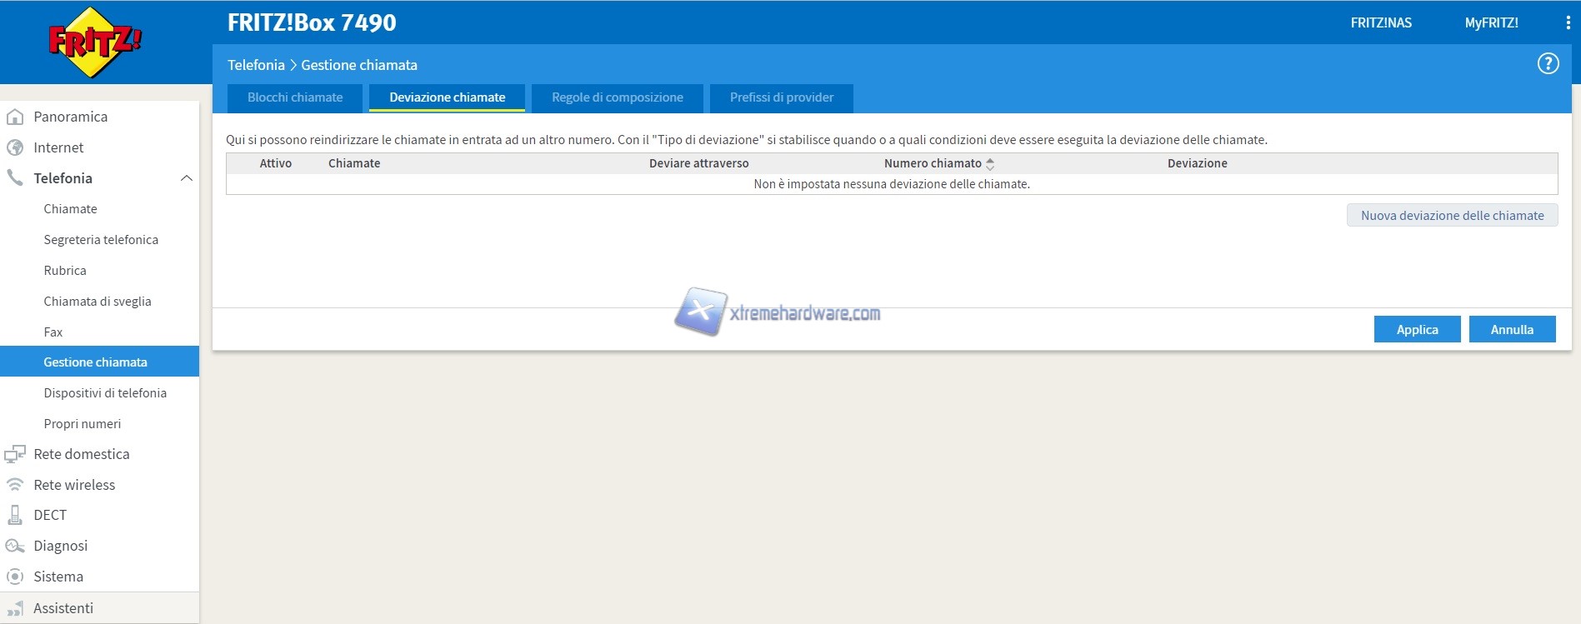Click the Assistenti wizard icon

pos(15,609)
